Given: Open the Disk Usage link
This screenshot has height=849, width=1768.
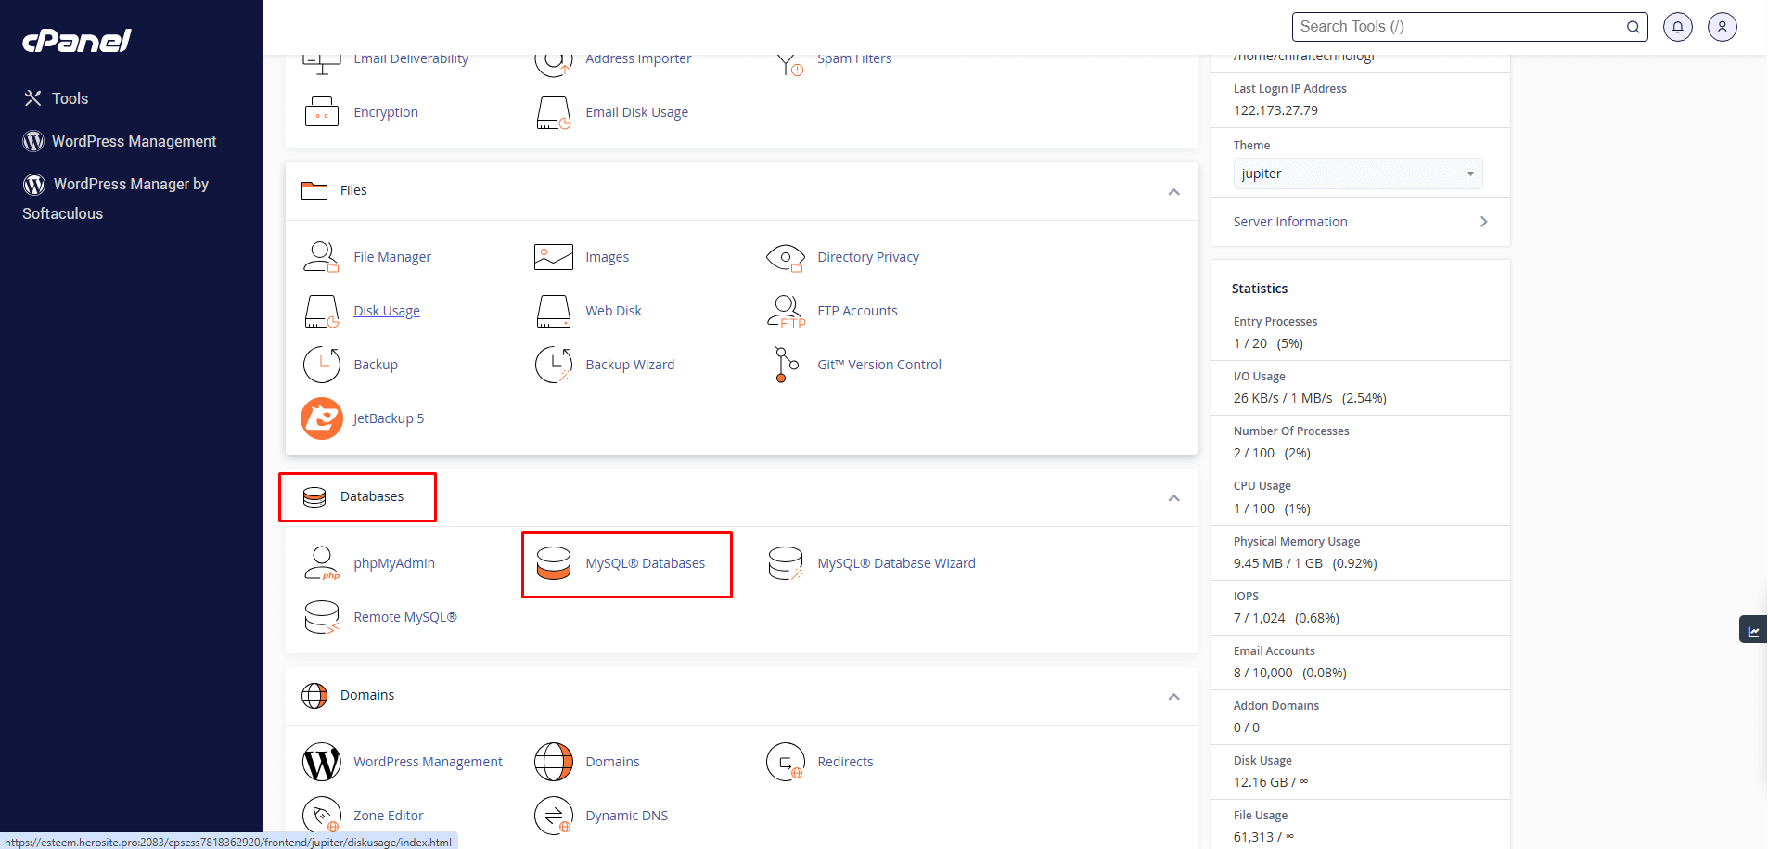Looking at the screenshot, I should [386, 311].
